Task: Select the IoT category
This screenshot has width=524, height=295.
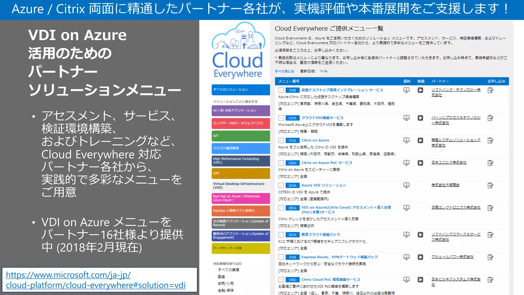Action: 241,136
